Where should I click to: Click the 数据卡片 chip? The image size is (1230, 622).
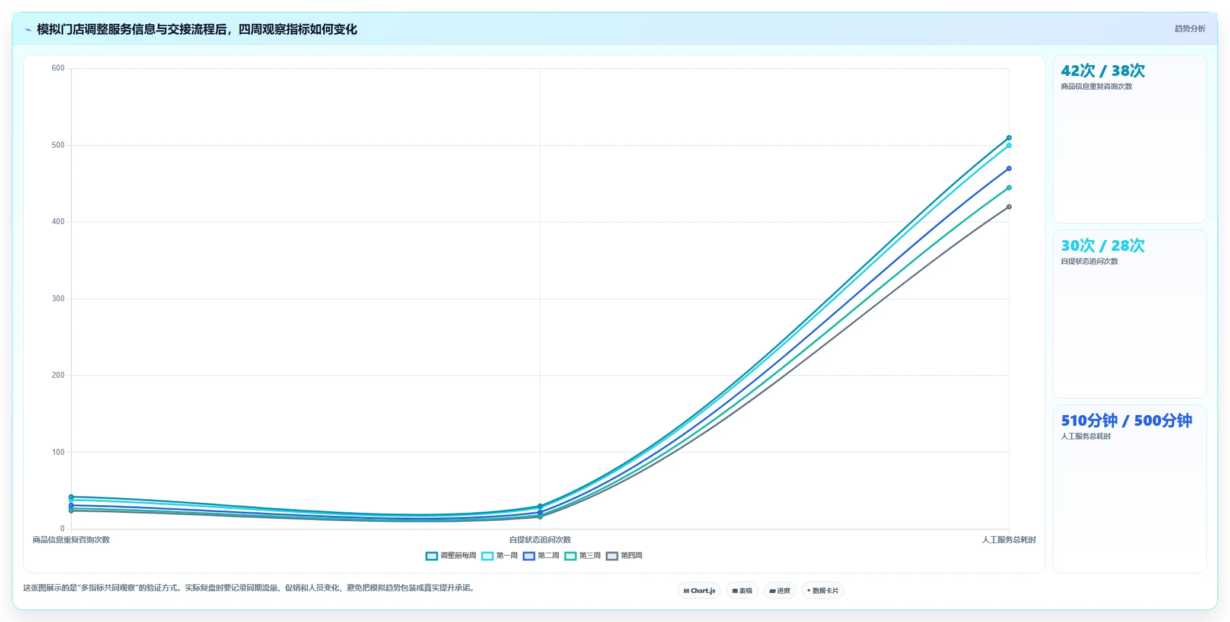coord(823,591)
